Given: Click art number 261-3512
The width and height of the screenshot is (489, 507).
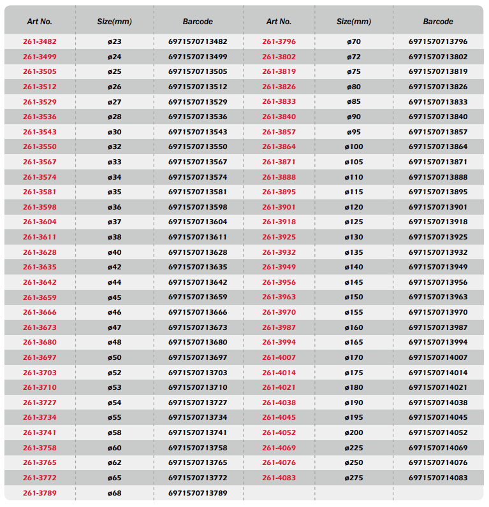Looking at the screenshot, I should 40,87.
